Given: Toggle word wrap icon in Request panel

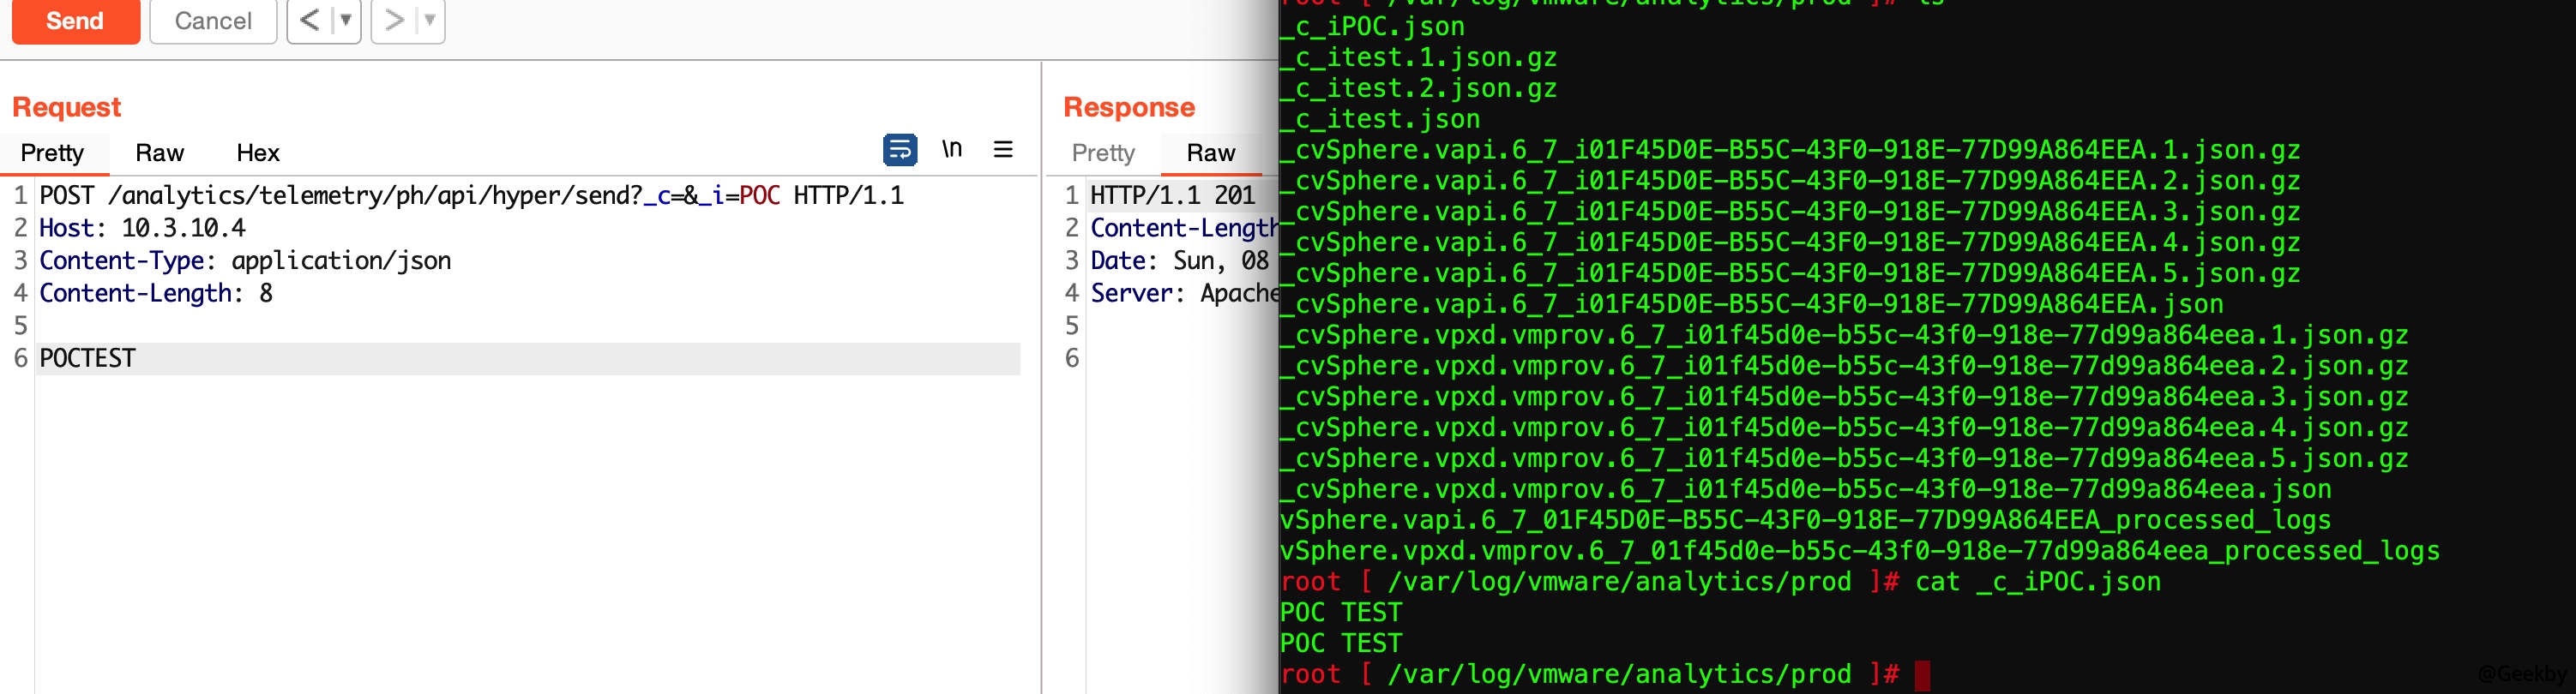Looking at the screenshot, I should pyautogui.click(x=899, y=150).
